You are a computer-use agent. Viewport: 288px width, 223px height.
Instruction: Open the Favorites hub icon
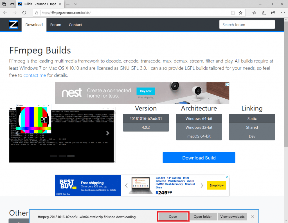coord(254,13)
